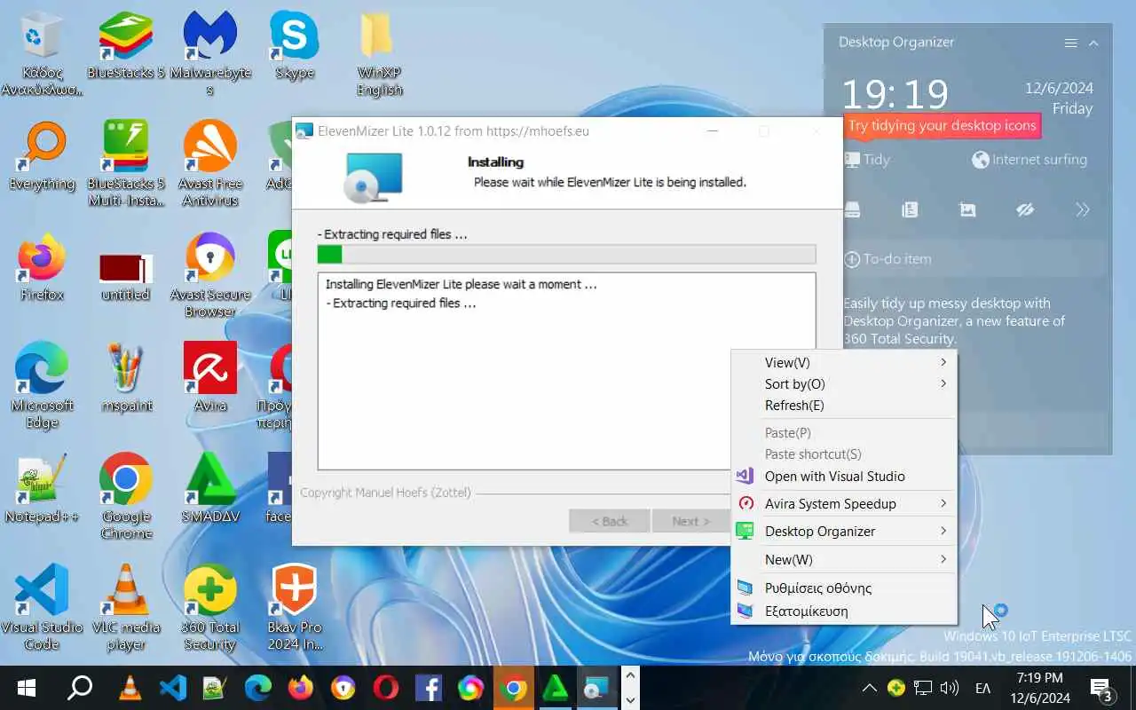Viewport: 1136px width, 710px height.
Task: Choose Open with Visual Studio
Action: pyautogui.click(x=843, y=476)
